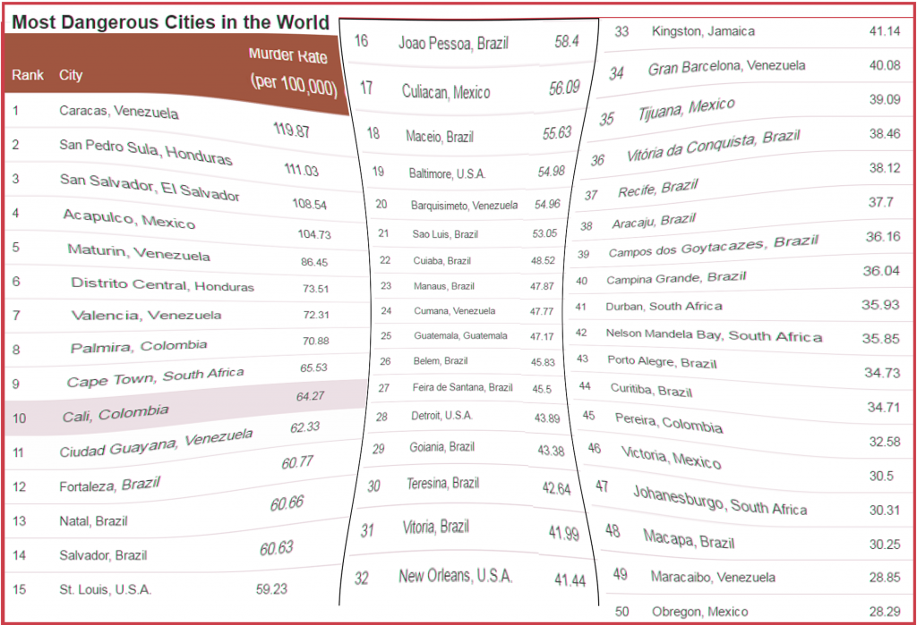Image resolution: width=917 pixels, height=625 pixels.
Task: Click the value 41.44
Action: [570, 580]
